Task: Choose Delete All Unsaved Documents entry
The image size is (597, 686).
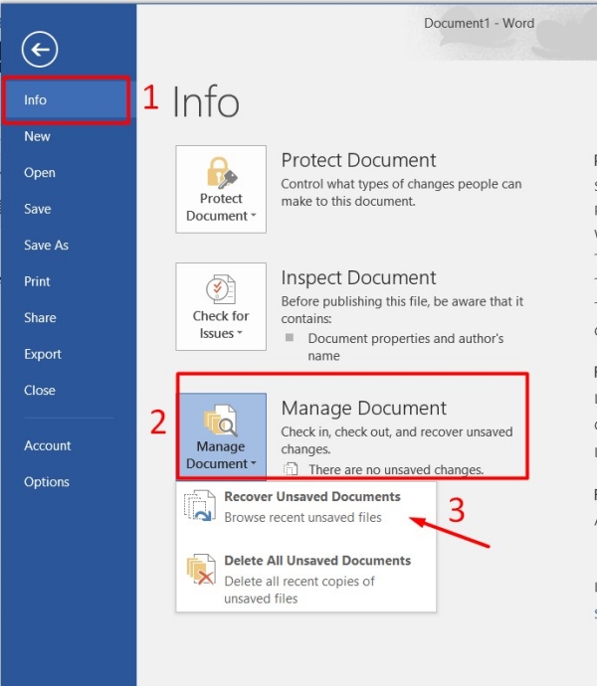Action: tap(306, 579)
